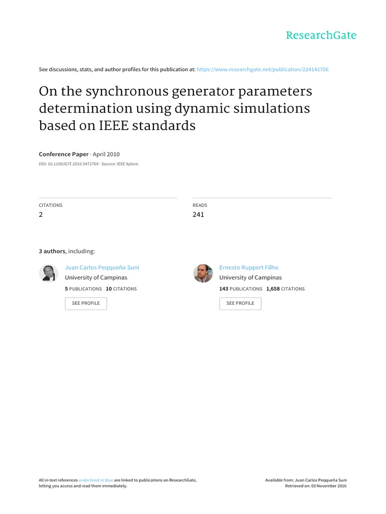Click "10 CITATIONS" under Juan Carlos
The width and height of the screenshot is (386, 514).
coord(121,289)
